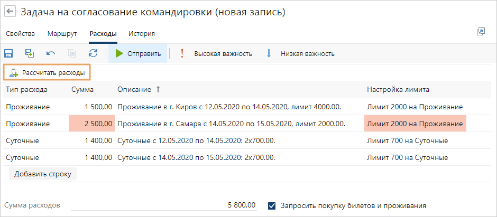Click the Рассчитать расходы button
The image size is (497, 217).
point(47,73)
